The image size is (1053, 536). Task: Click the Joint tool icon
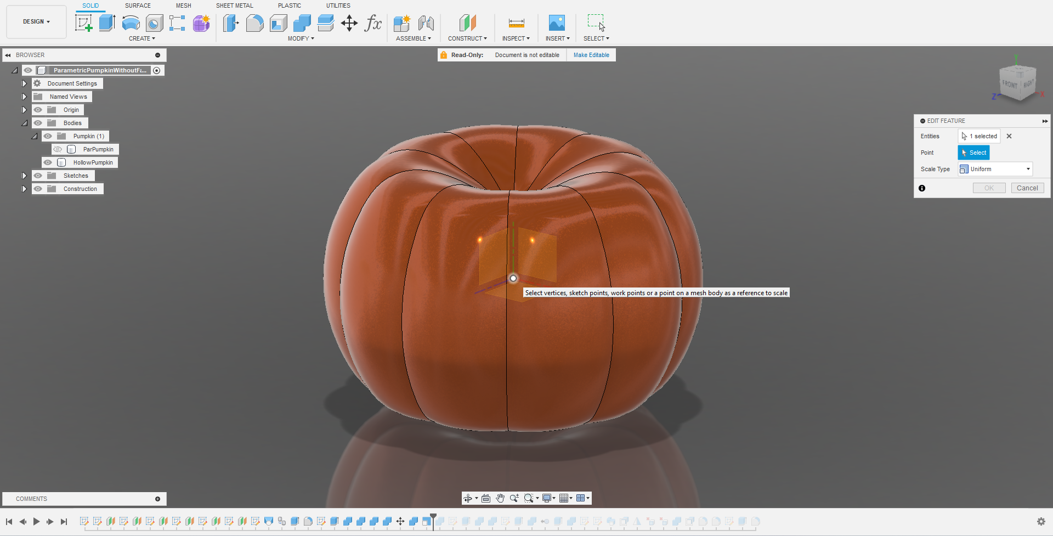click(x=426, y=23)
